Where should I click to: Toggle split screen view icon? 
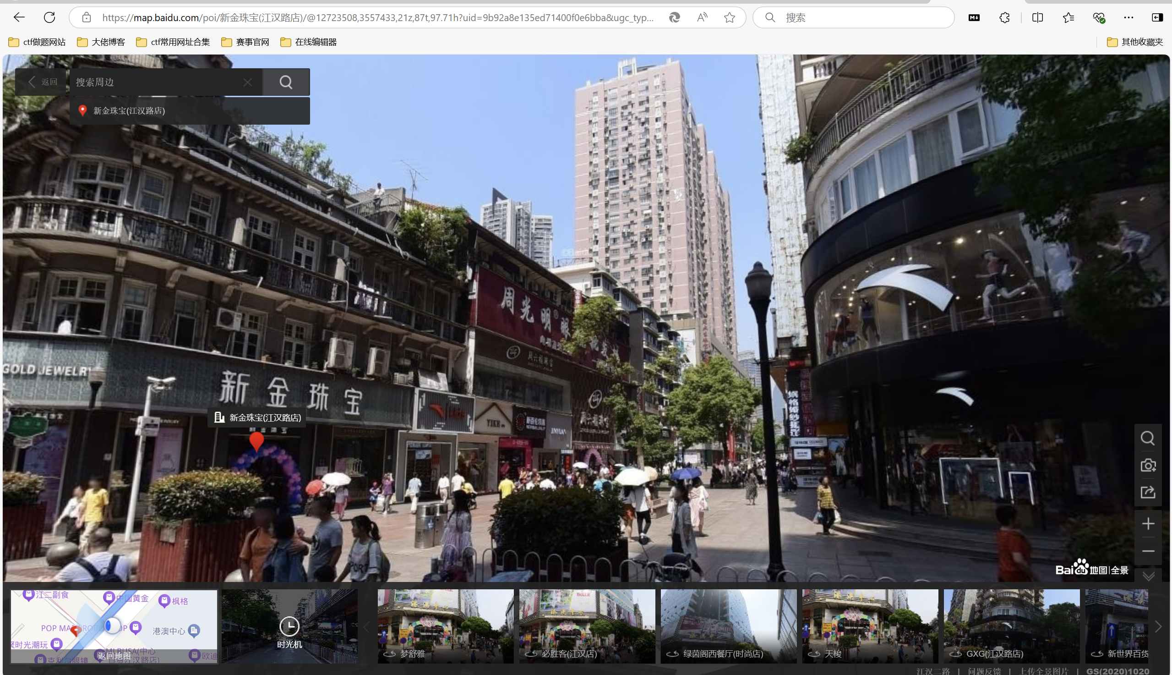coord(1038,17)
